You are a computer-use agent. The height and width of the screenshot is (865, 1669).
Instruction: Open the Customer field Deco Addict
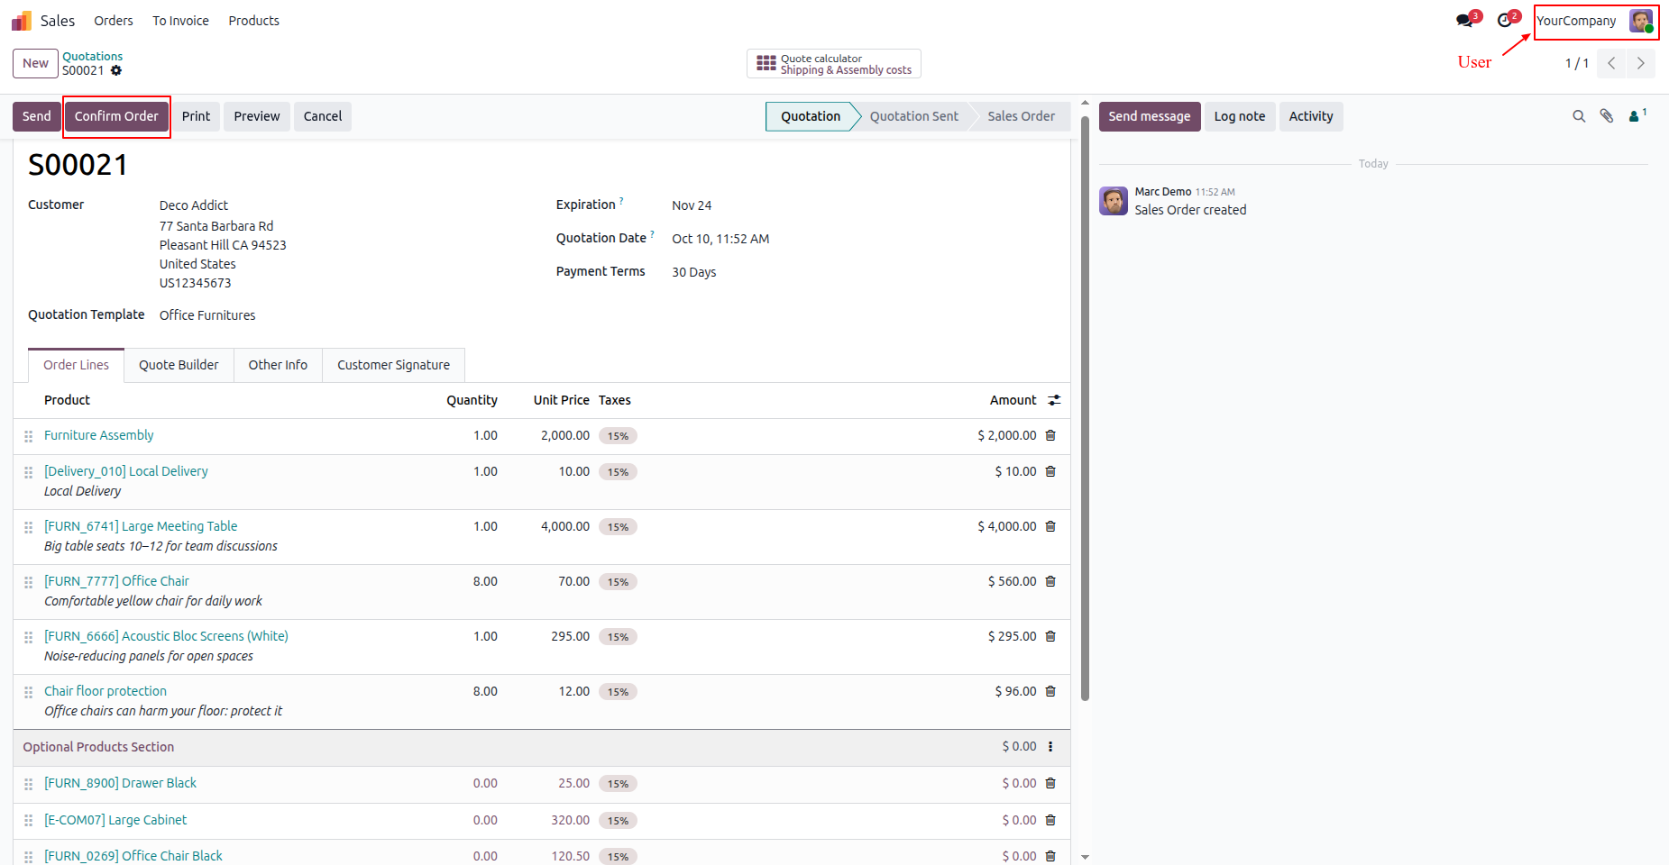pyautogui.click(x=194, y=205)
